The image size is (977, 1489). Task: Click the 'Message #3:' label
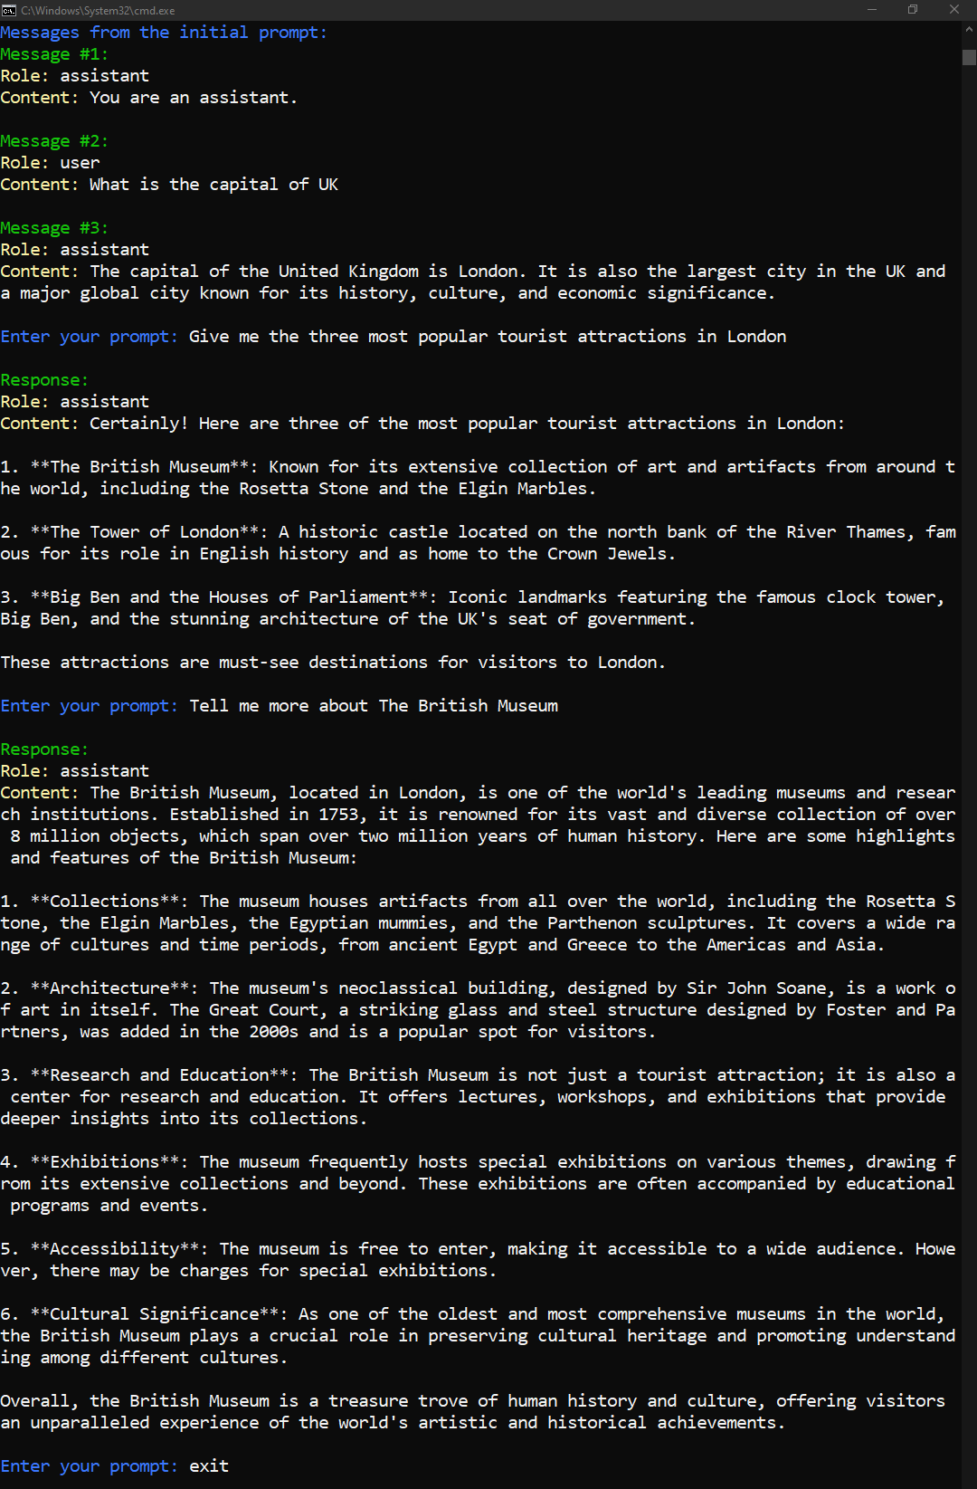[x=54, y=228]
